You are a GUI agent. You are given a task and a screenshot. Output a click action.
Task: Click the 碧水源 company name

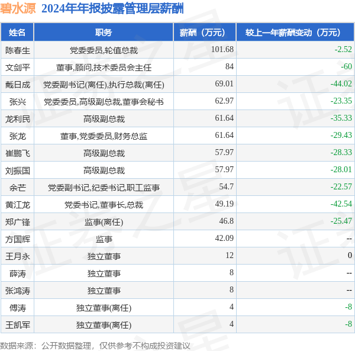coord(18,9)
